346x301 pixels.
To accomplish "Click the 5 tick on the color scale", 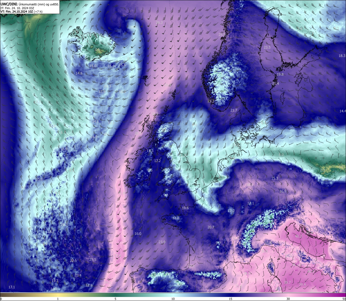I will click(115, 299).
